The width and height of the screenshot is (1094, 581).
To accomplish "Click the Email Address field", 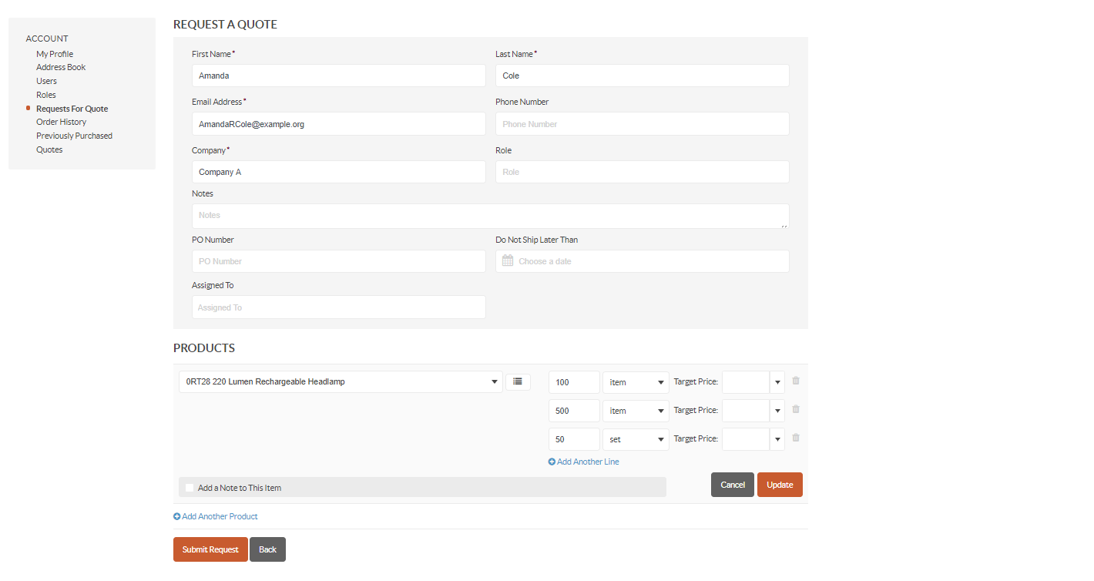I will pos(339,124).
